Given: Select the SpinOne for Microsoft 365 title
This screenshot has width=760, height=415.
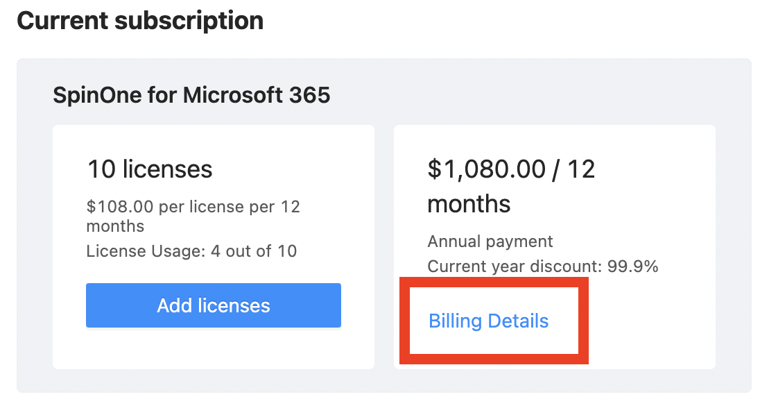Looking at the screenshot, I should (x=191, y=94).
